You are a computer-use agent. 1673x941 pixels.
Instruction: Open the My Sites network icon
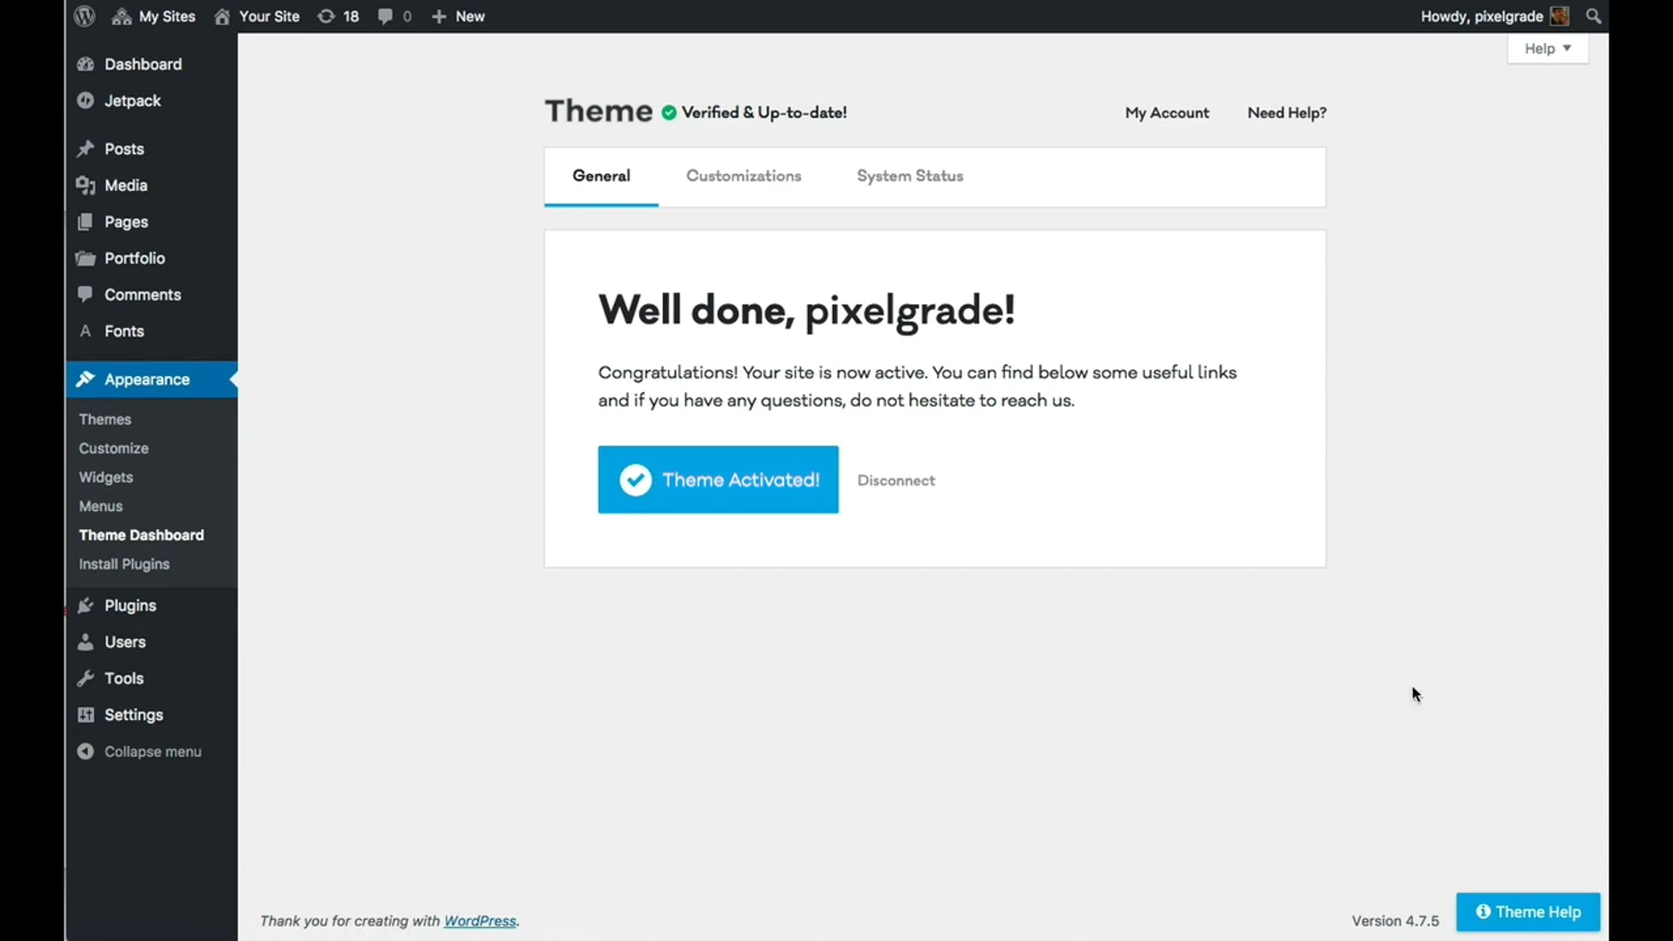tap(121, 16)
